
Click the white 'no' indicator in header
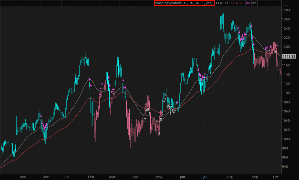(254, 3)
